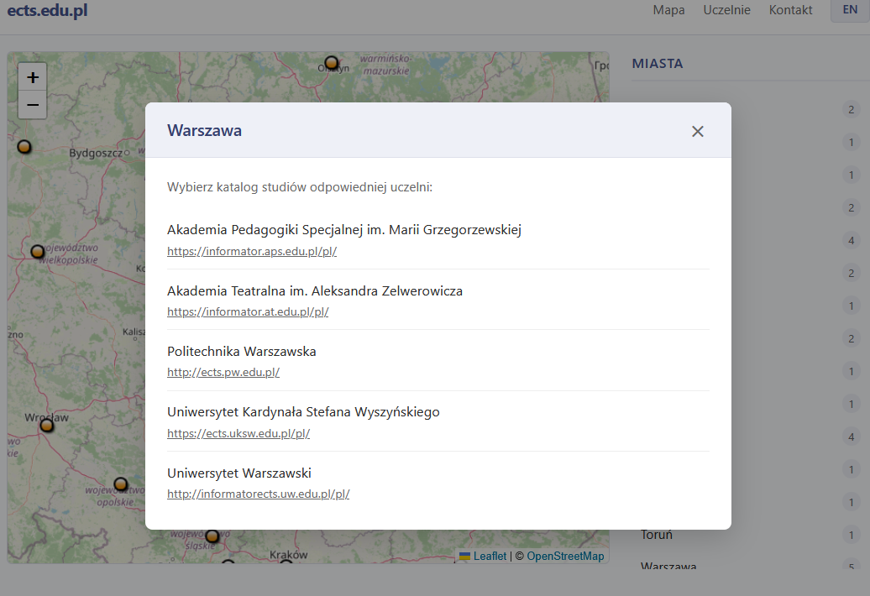Open the Politechnika Warszawska ECTS link
Viewport: 870px width, 596px height.
coord(223,371)
